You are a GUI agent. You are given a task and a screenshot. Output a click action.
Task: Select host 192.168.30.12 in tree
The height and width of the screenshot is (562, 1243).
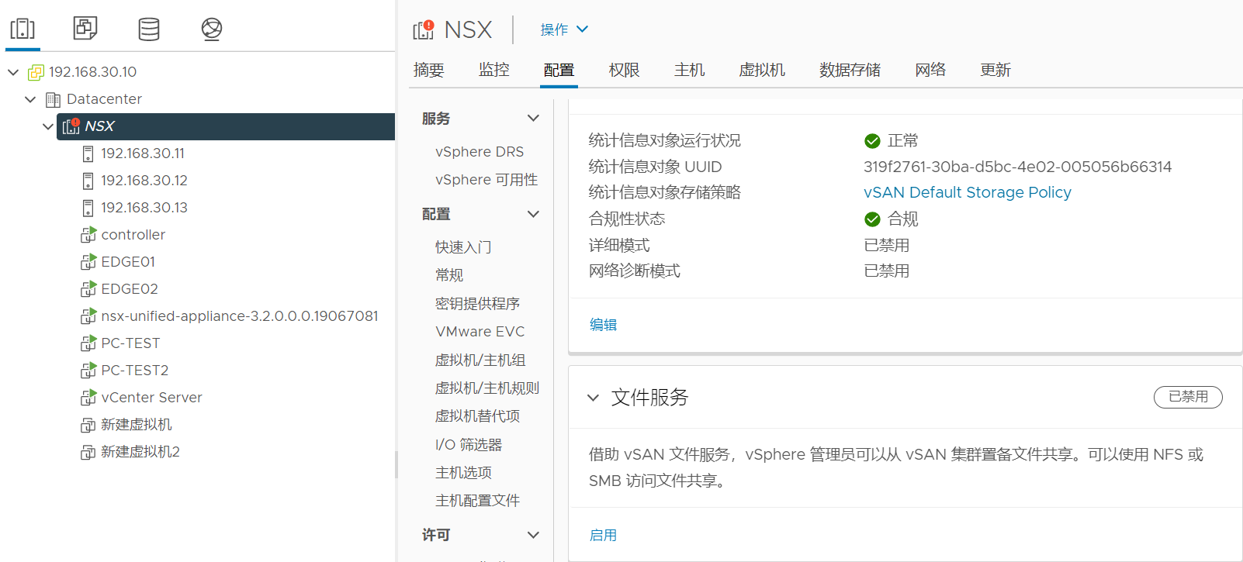144,181
